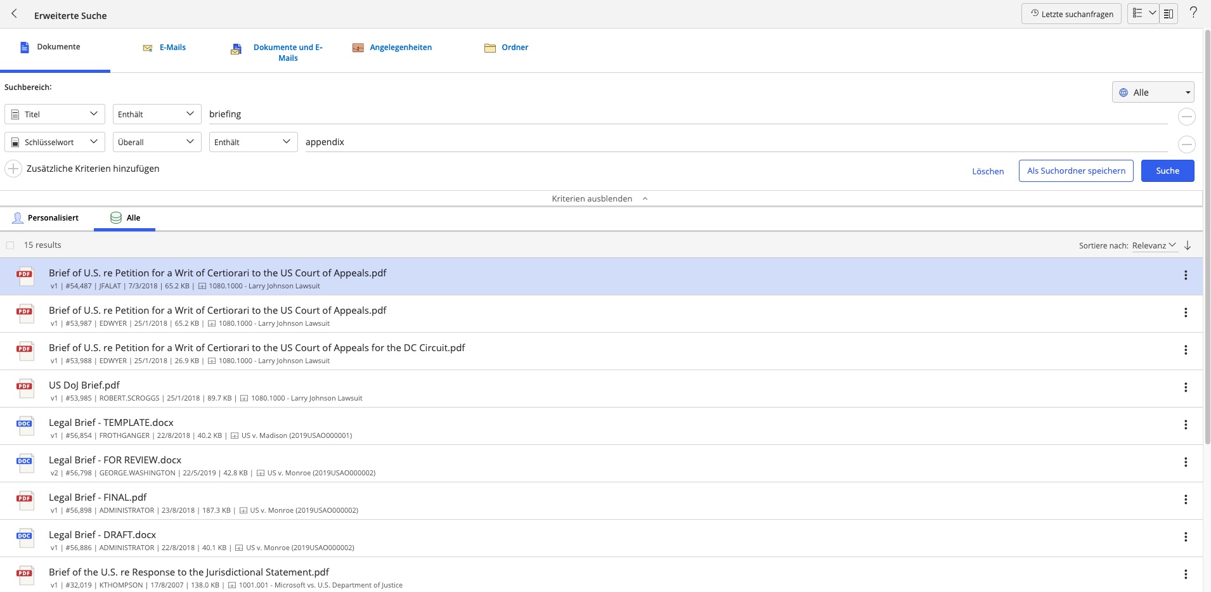The image size is (1211, 592).
Task: Open more options for the DC Circuit brief
Action: click(x=1185, y=350)
